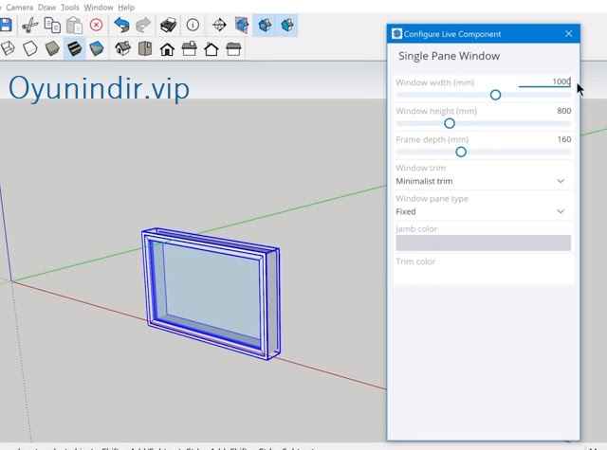Click the Window width slider handle
The image size is (607, 450).
click(x=495, y=95)
